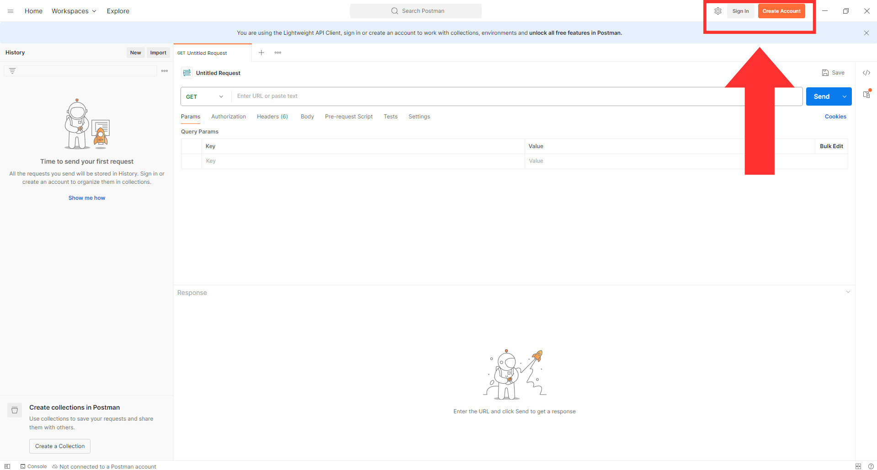
Task: Switch to Body tab
Action: pos(307,117)
